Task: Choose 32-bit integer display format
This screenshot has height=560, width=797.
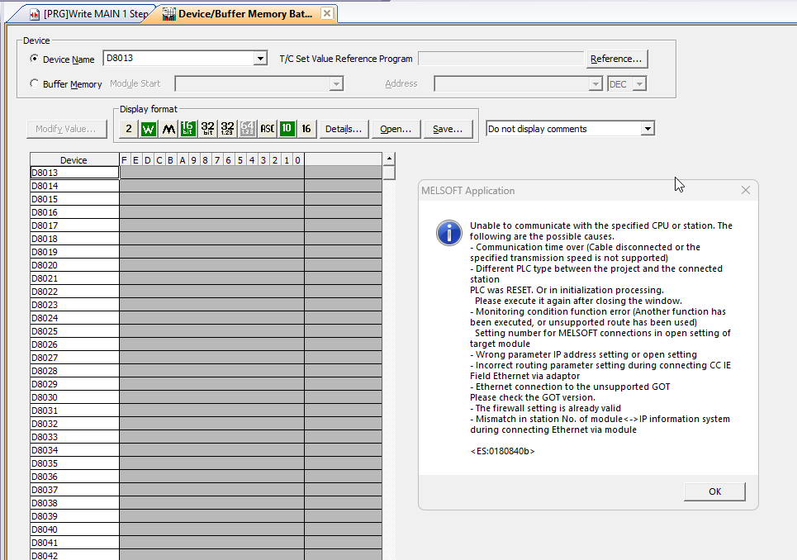Action: (x=208, y=129)
